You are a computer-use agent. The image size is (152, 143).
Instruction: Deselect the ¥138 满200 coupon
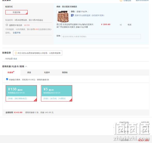point(21,93)
